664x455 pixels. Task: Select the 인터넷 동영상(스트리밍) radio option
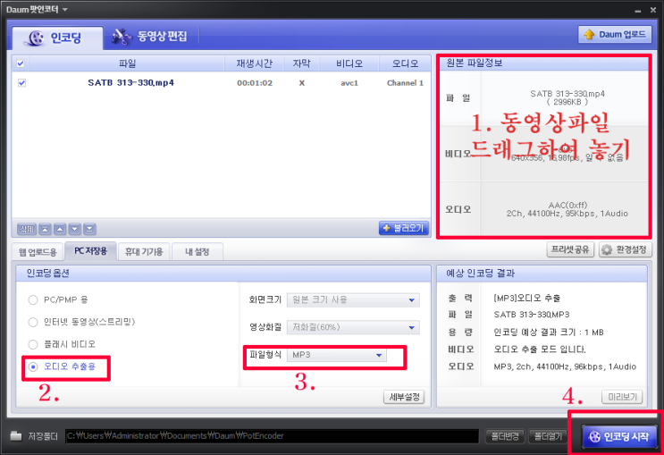[x=32, y=322]
